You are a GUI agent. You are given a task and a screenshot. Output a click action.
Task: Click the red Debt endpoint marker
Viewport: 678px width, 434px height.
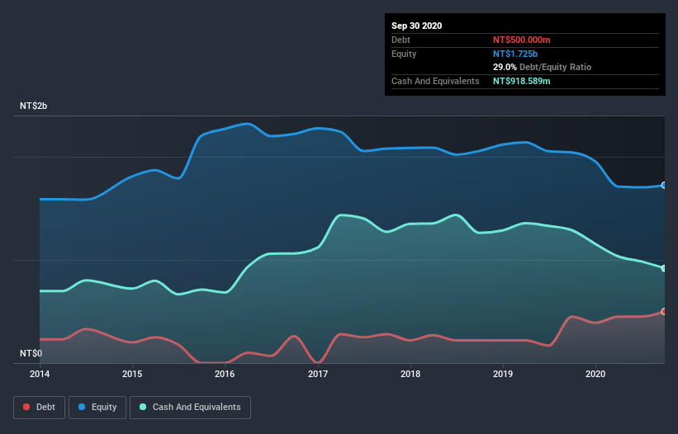tap(664, 311)
